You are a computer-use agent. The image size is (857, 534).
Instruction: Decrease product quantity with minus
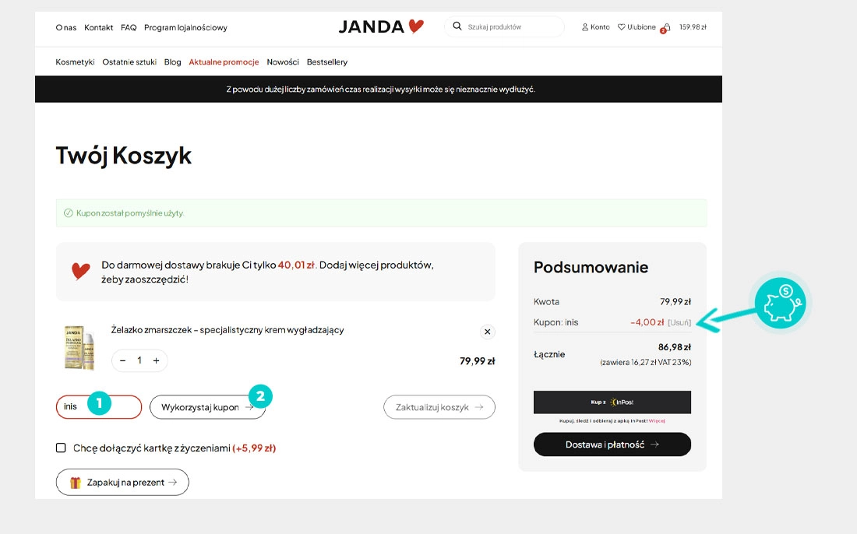pyautogui.click(x=123, y=360)
